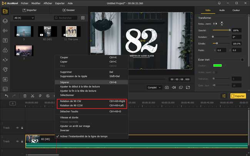Click the horizontal flip icon

[215, 24]
